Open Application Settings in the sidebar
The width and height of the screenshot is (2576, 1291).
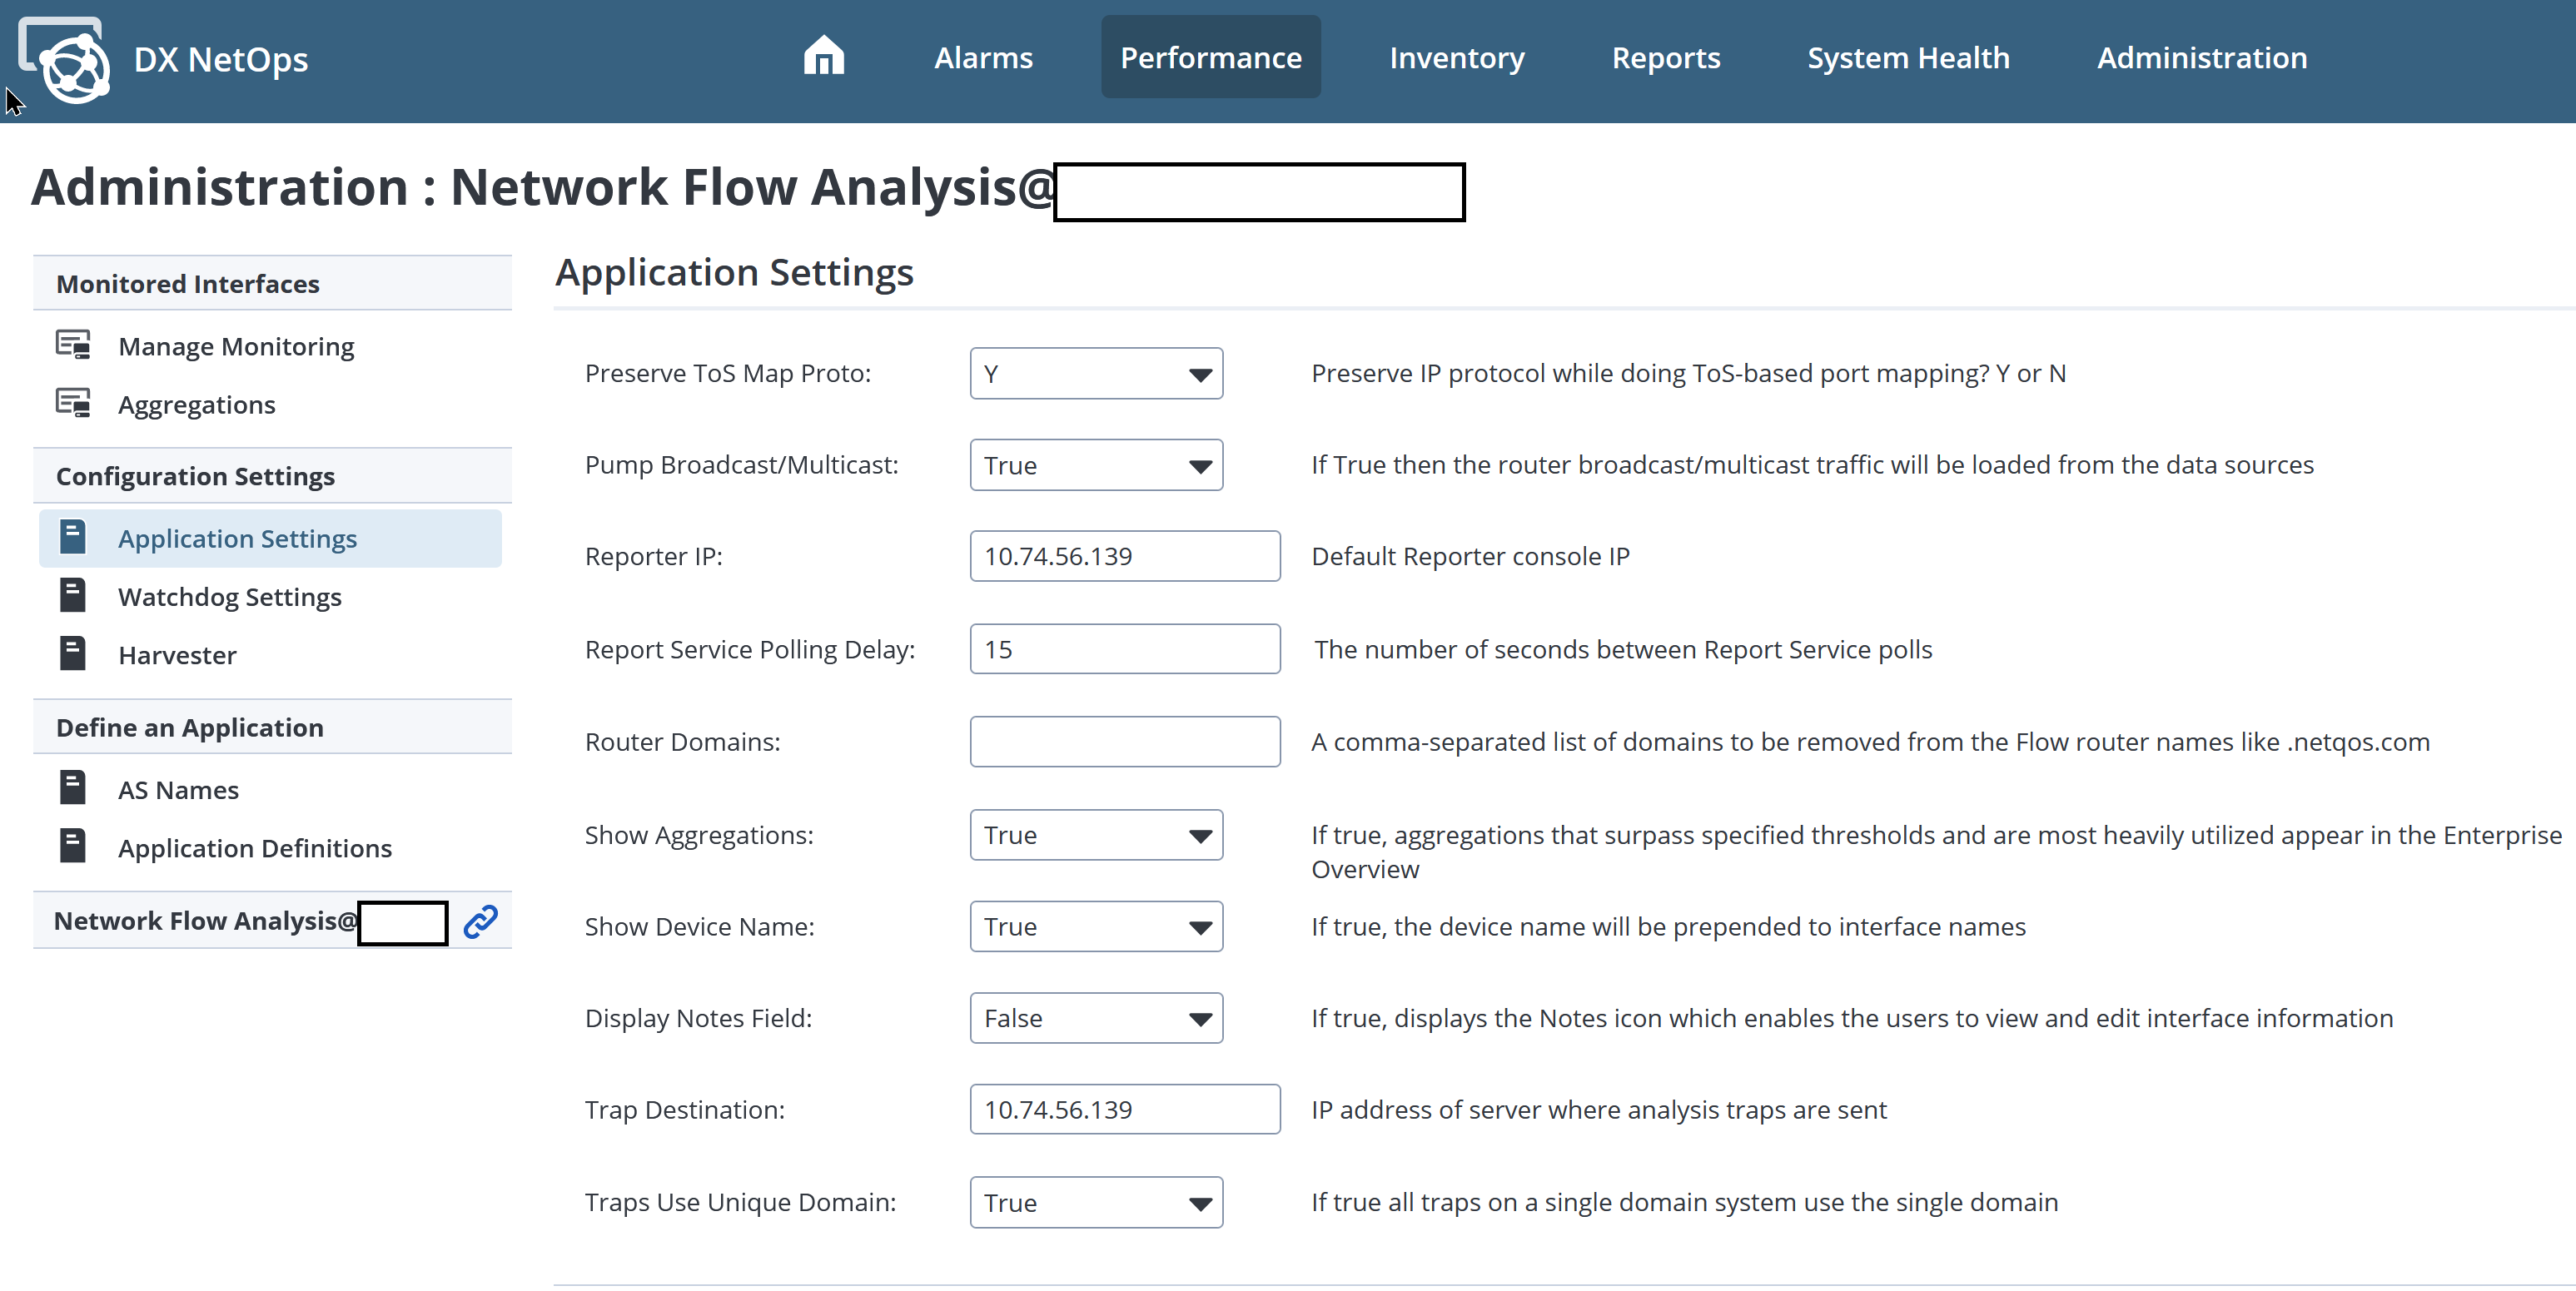click(237, 538)
